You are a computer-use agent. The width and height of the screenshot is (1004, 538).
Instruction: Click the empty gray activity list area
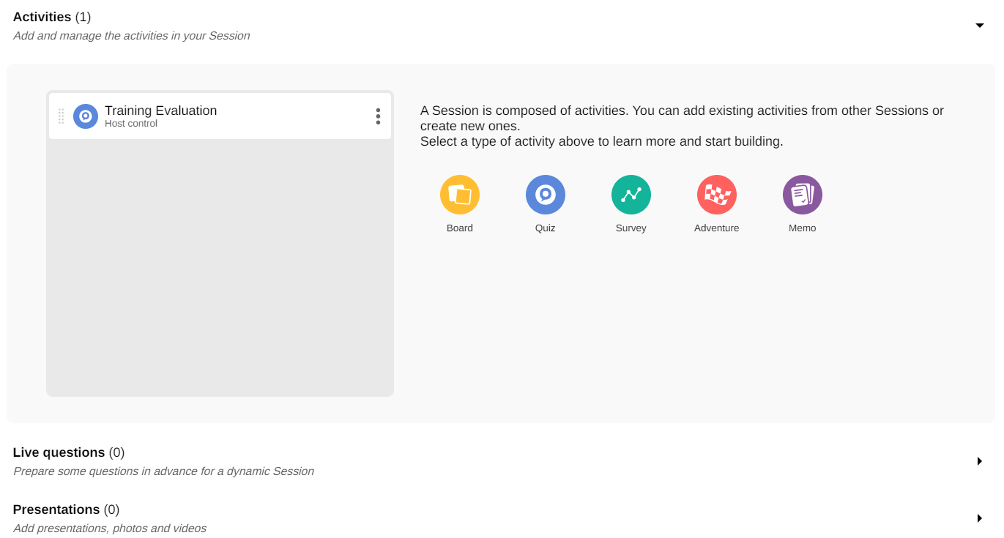[220, 271]
